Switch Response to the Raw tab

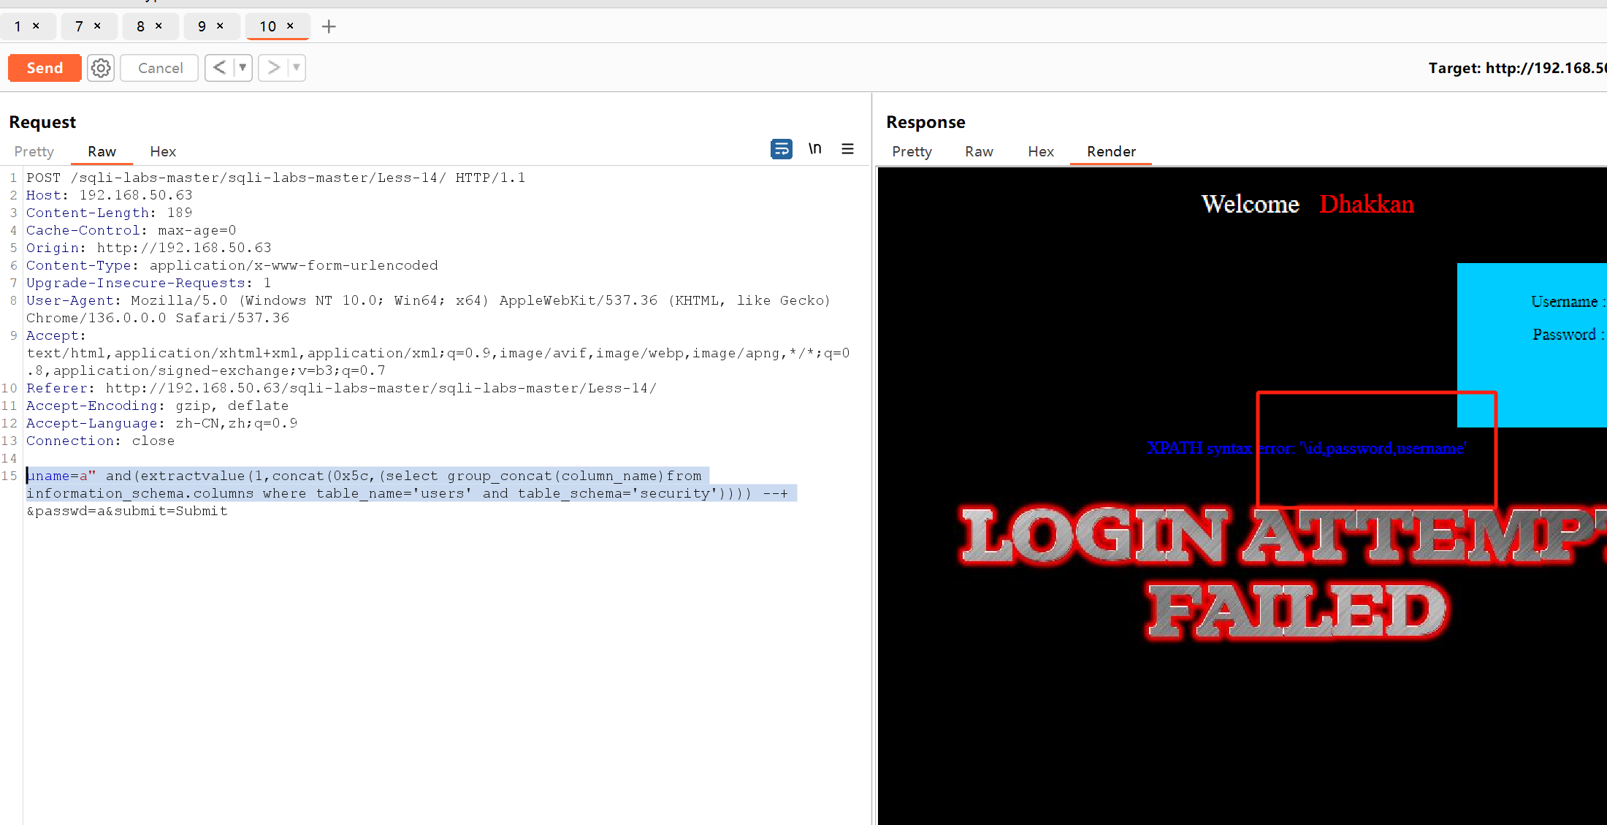point(979,151)
